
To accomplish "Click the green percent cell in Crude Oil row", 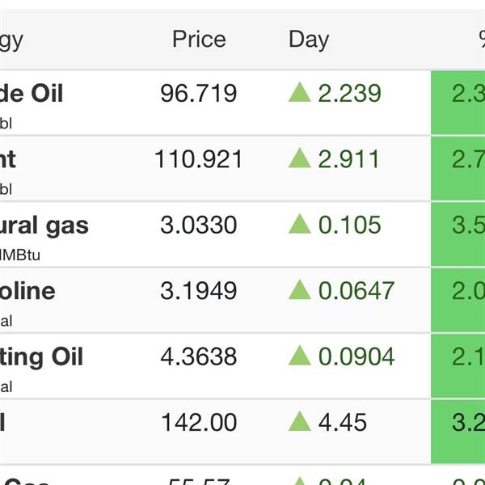I will pos(458,103).
